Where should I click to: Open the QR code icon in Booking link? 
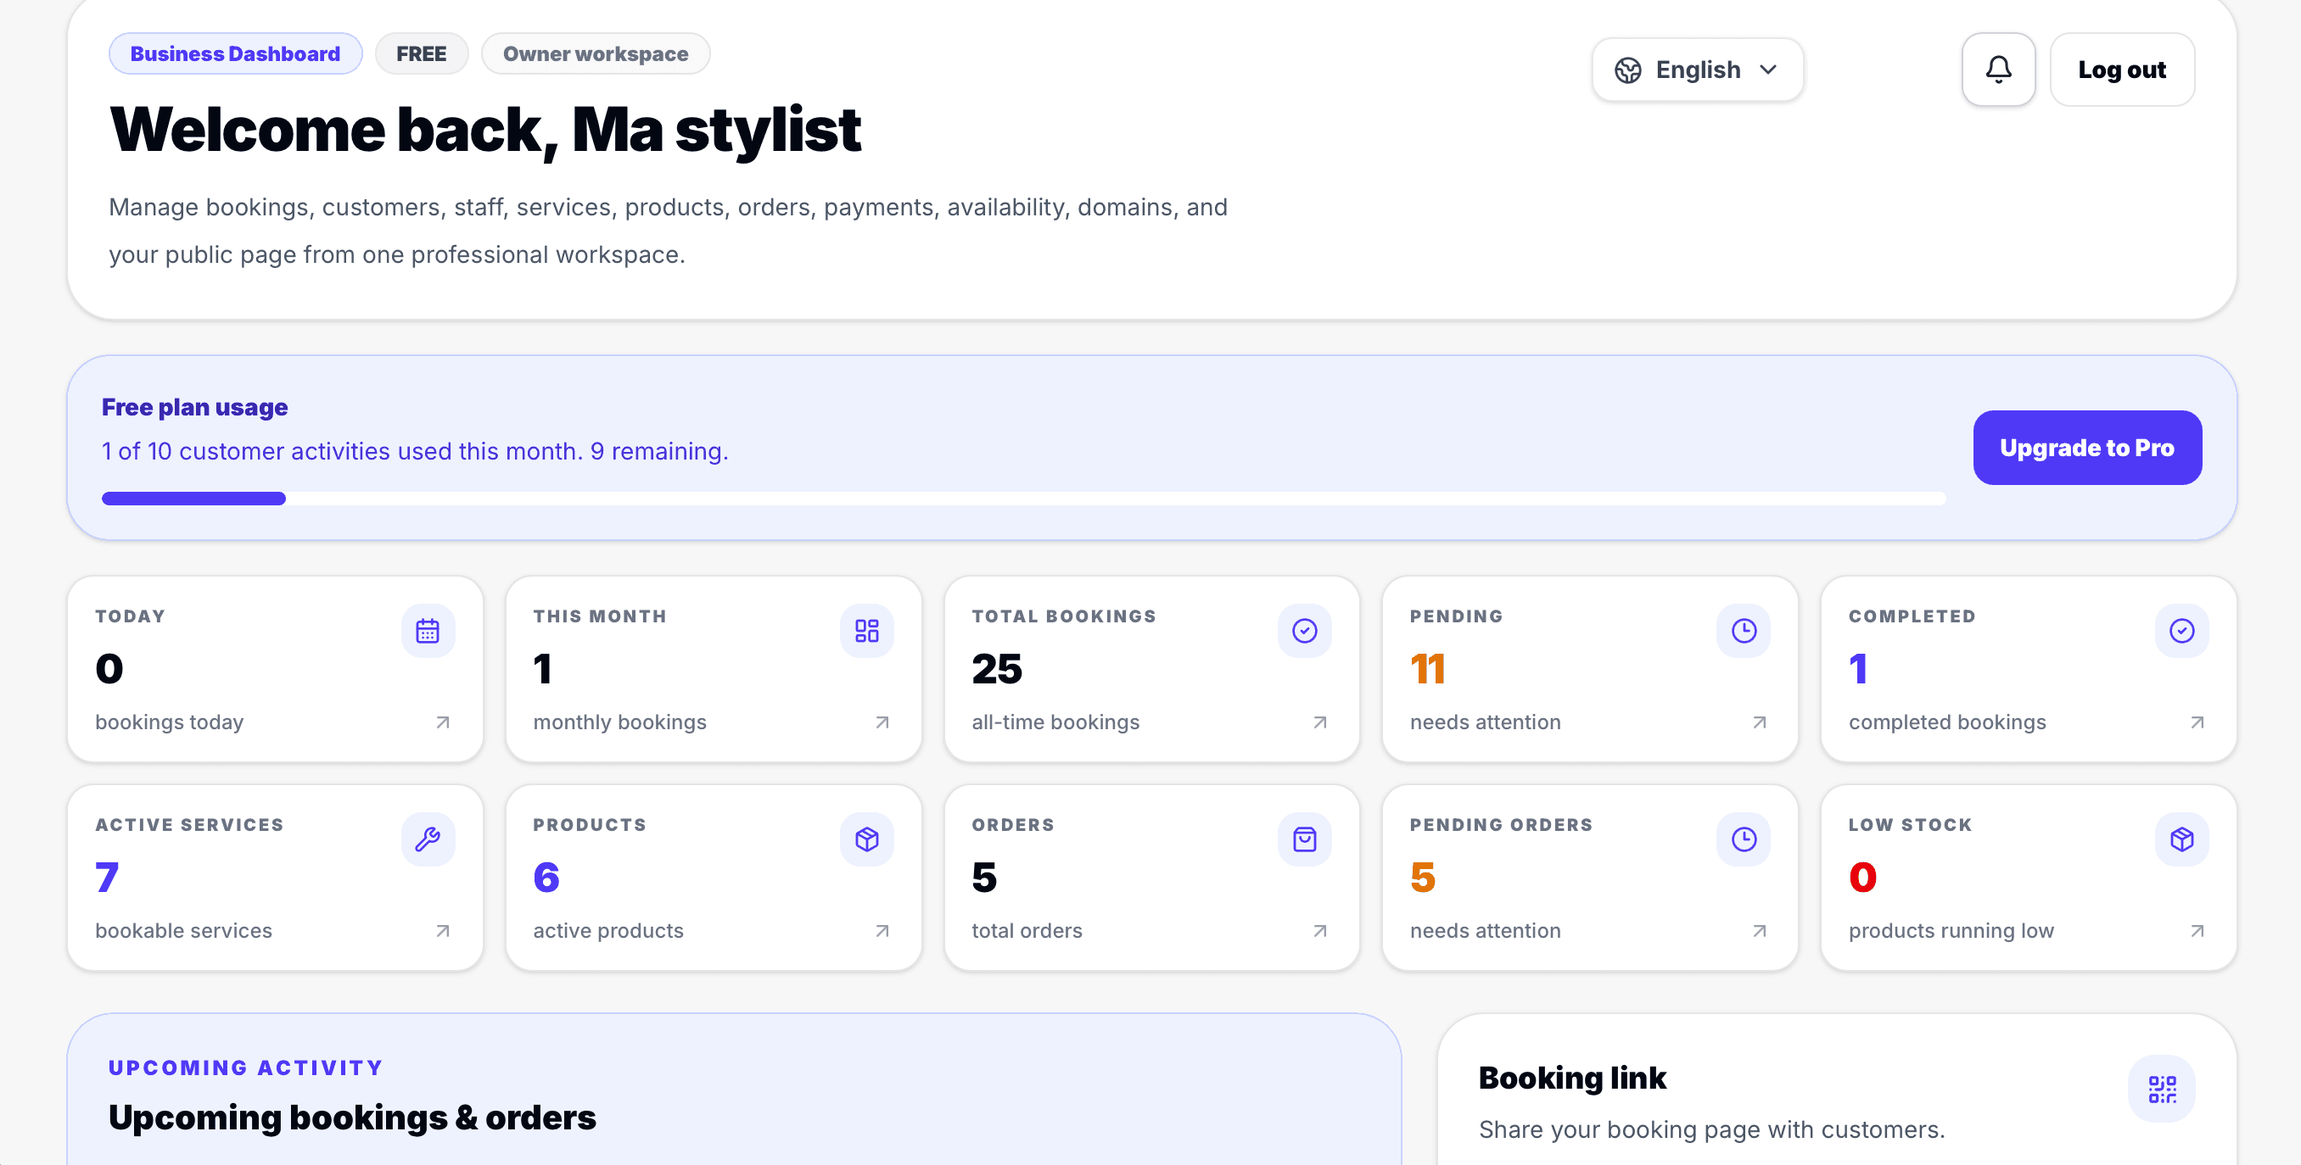click(x=2162, y=1090)
